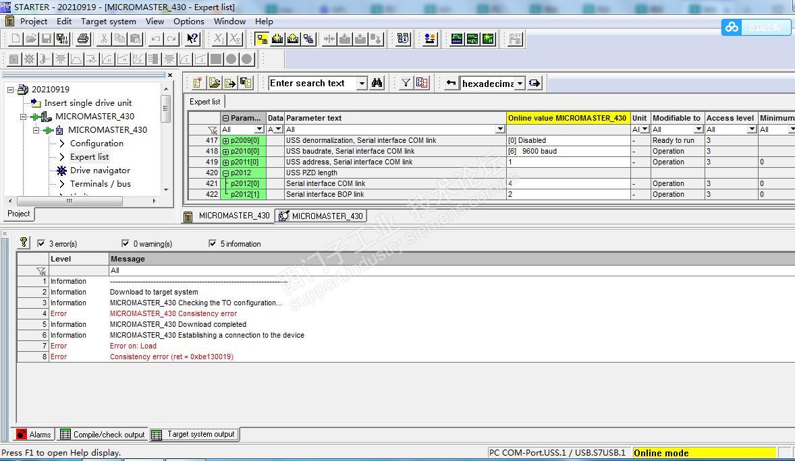Click the Disconnect from target system icon
Screen dimensions: 795x461
click(308, 38)
